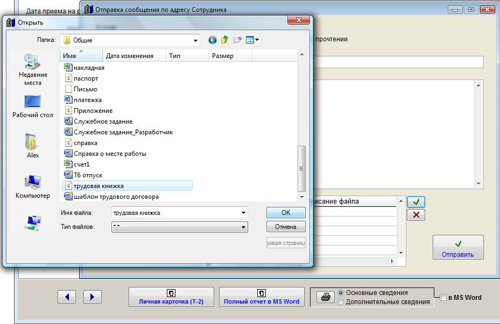This screenshot has width=500, height=324.
Task: Send the message with Отправить
Action: [x=458, y=247]
